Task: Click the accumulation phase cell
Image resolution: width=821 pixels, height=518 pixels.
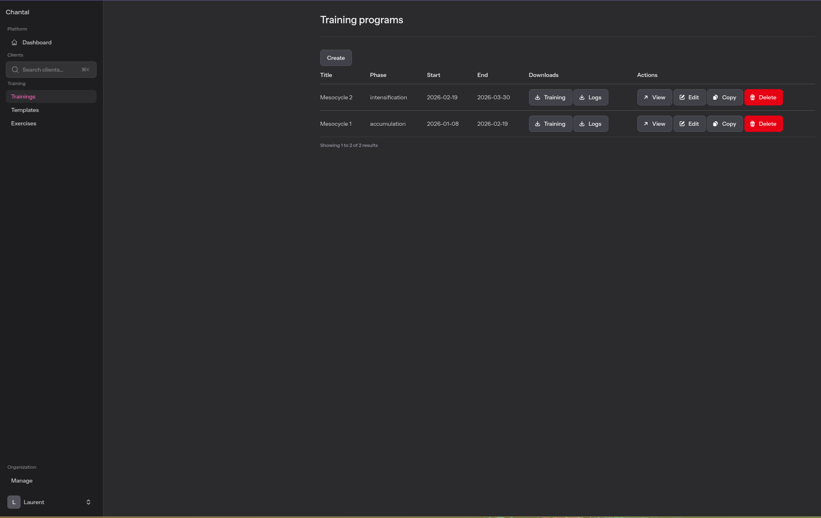Action: pos(388,124)
